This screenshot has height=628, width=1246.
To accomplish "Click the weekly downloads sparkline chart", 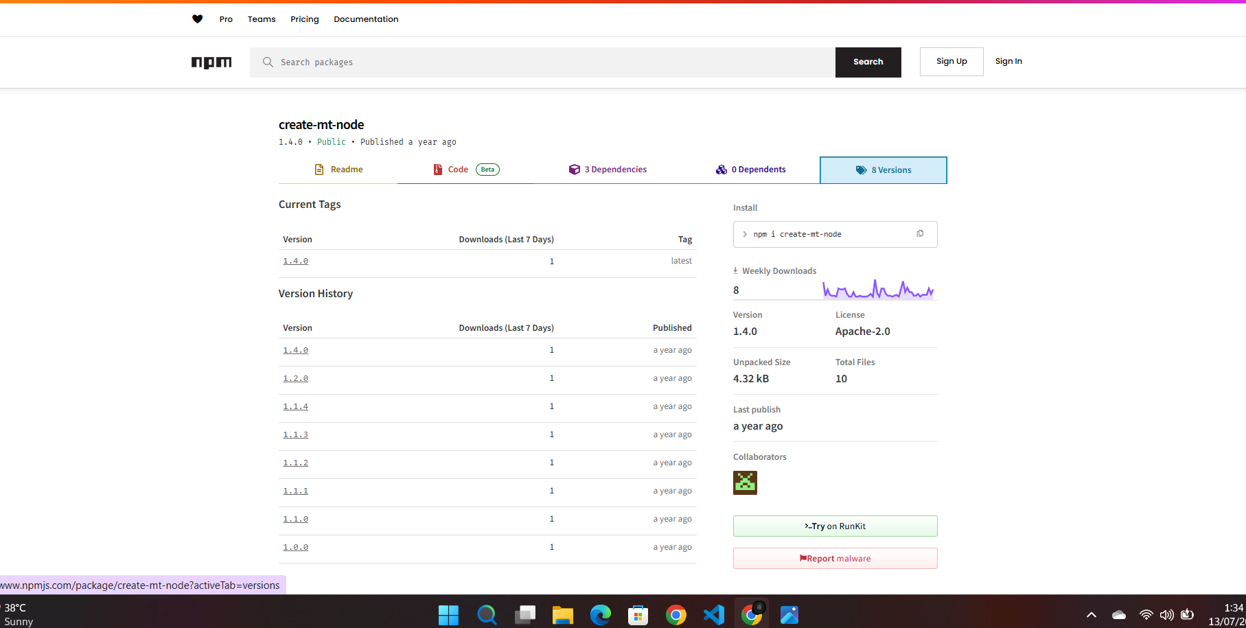I will pyautogui.click(x=879, y=289).
